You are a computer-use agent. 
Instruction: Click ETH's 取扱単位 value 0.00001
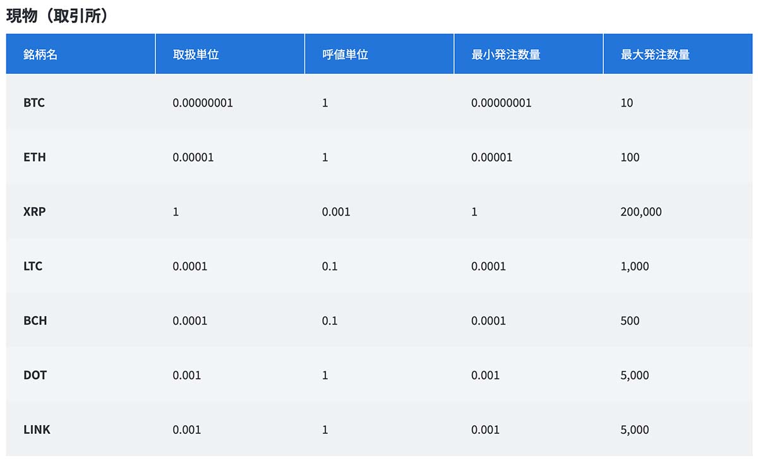point(193,157)
